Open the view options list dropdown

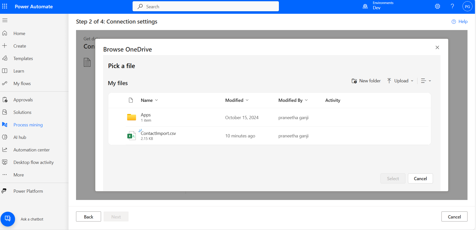pos(426,81)
